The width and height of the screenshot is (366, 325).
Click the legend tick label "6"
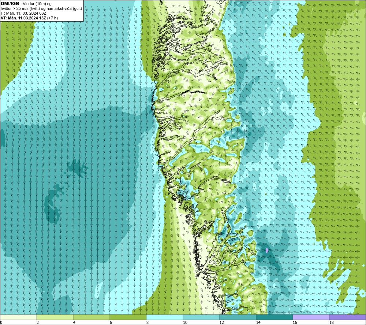(x=111, y=322)
